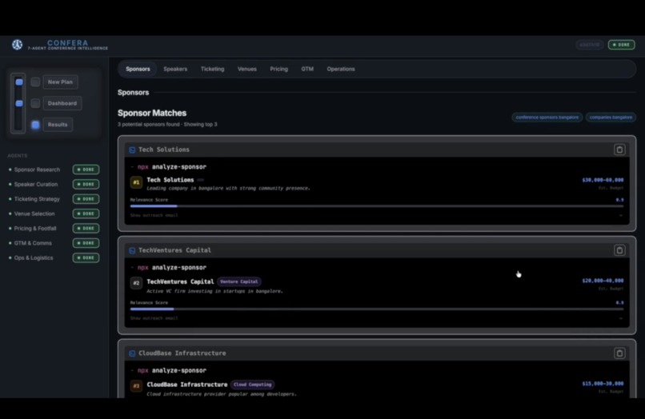Select the Venue Selection agent
645x419 pixels.
coord(34,213)
